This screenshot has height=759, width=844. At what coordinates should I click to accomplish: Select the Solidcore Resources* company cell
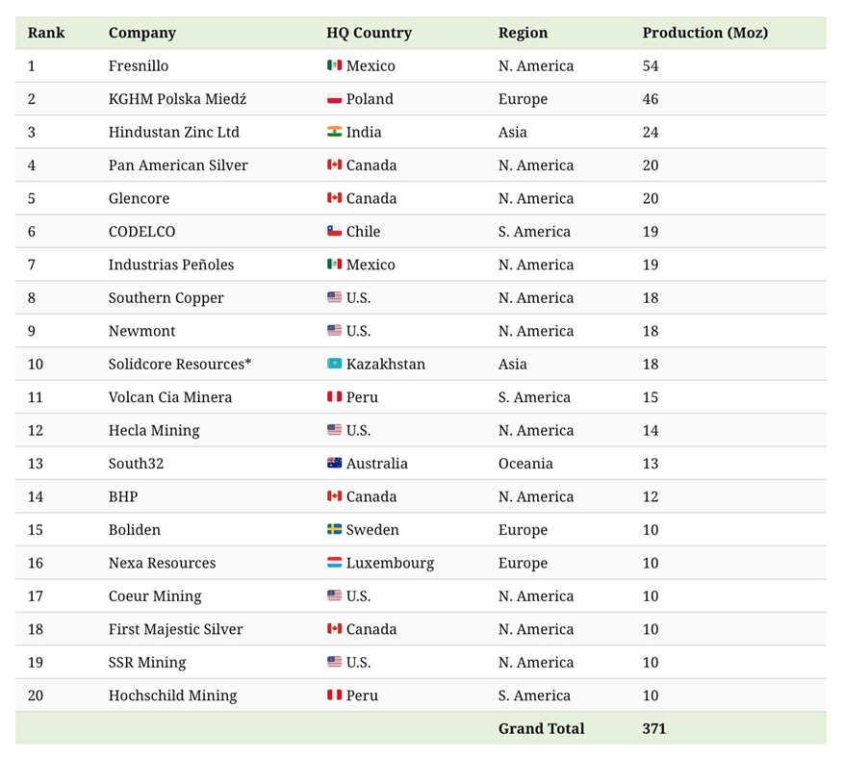click(180, 365)
